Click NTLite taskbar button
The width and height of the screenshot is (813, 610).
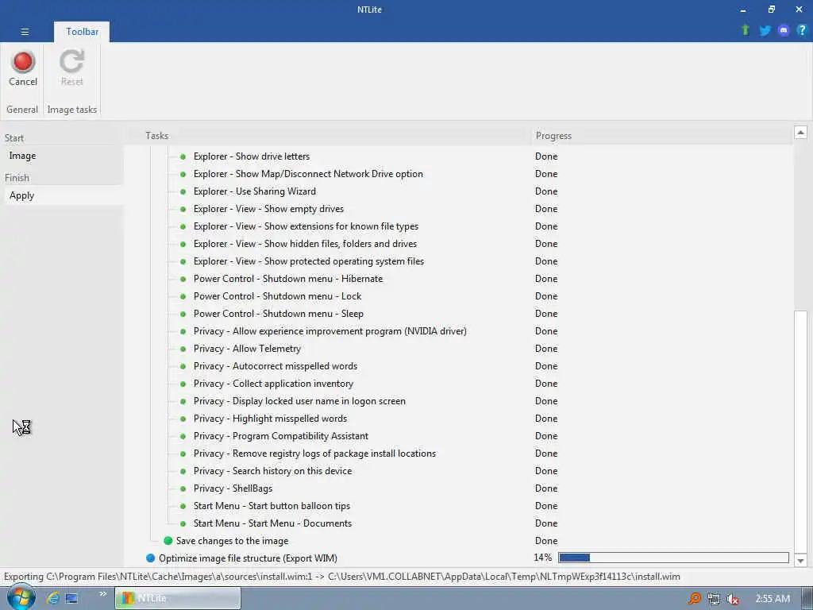177,598
